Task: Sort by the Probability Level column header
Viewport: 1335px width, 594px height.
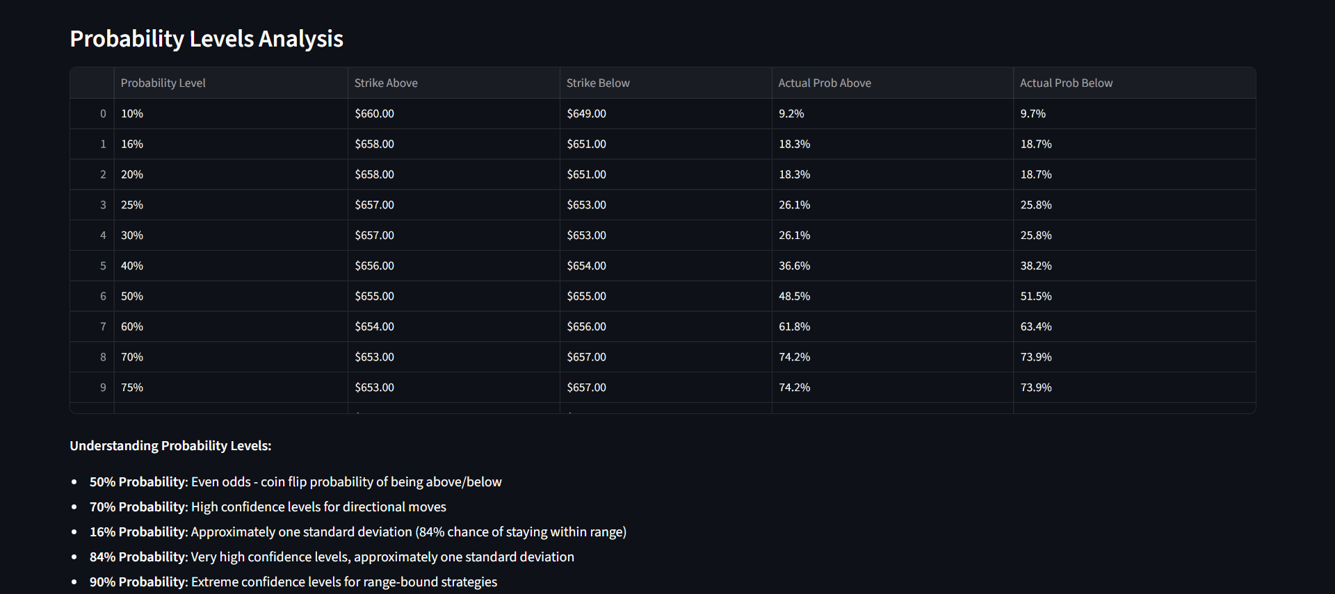Action: (x=163, y=83)
